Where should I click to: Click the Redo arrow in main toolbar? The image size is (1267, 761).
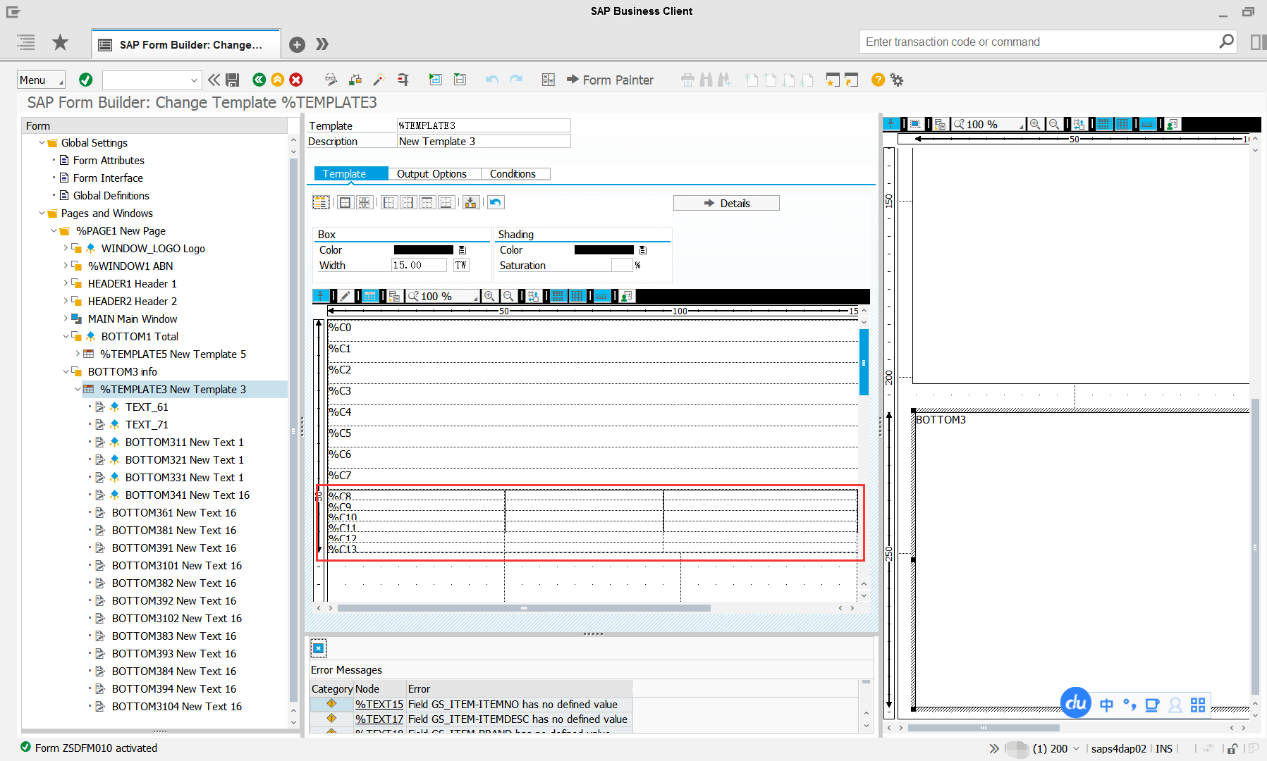pos(516,80)
